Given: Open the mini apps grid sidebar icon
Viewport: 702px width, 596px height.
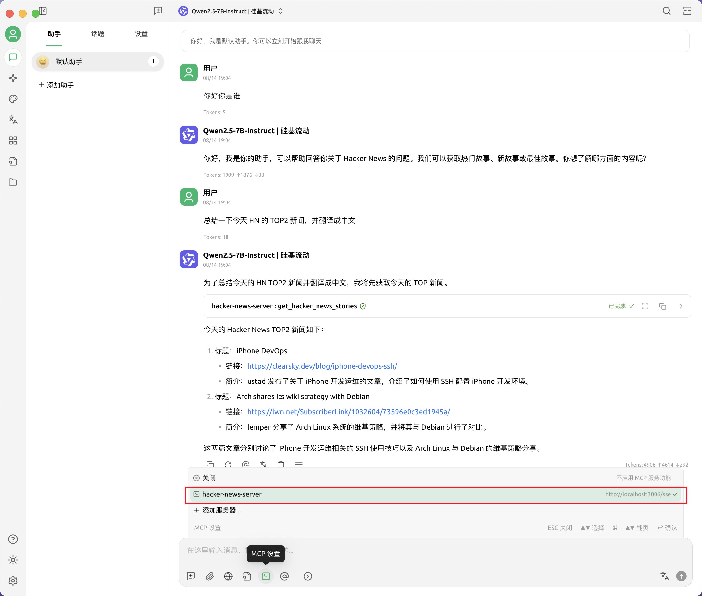Looking at the screenshot, I should [x=13, y=141].
